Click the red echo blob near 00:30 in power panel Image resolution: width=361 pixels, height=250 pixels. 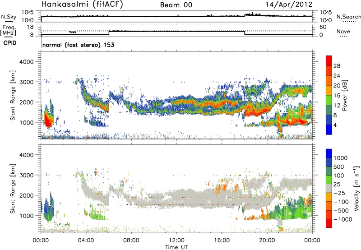(48, 120)
